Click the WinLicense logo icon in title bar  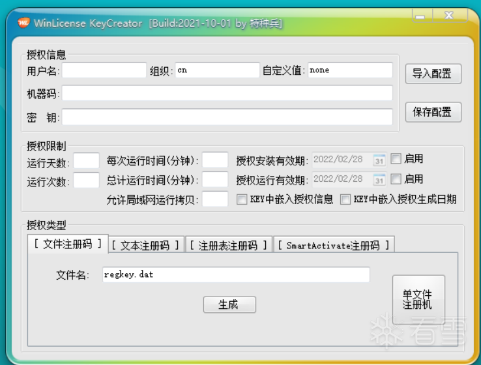click(23, 22)
